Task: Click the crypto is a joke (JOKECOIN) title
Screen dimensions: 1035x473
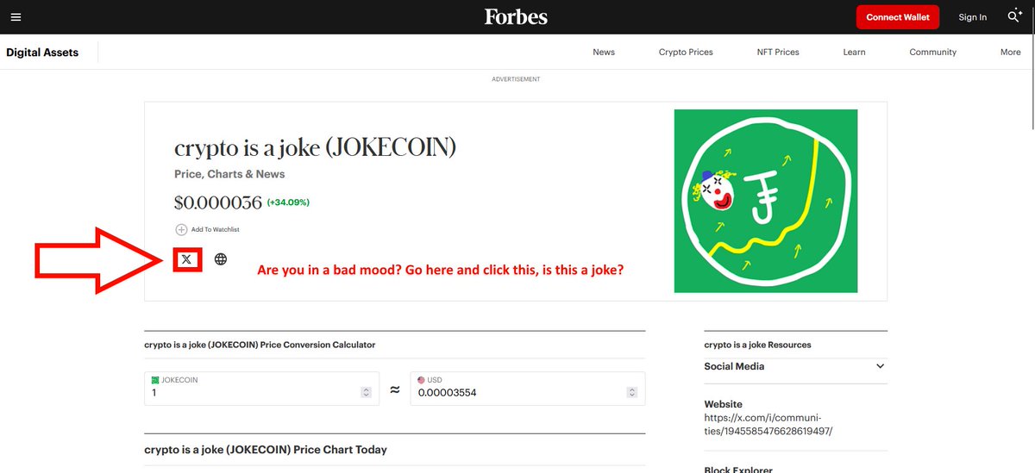Action: [315, 148]
